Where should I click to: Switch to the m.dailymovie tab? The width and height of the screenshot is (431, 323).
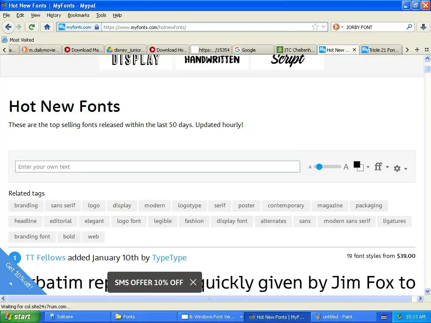tap(41, 50)
